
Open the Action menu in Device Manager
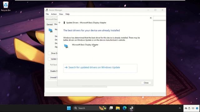(54, 14)
